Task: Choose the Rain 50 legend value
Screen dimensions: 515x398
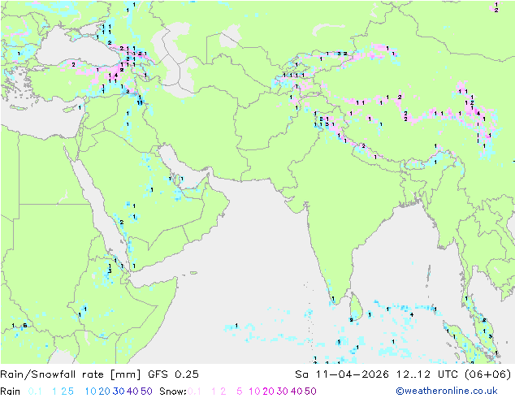Action: [x=146, y=392]
